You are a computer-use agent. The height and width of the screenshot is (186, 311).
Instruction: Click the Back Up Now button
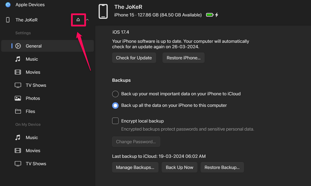coord(180,167)
